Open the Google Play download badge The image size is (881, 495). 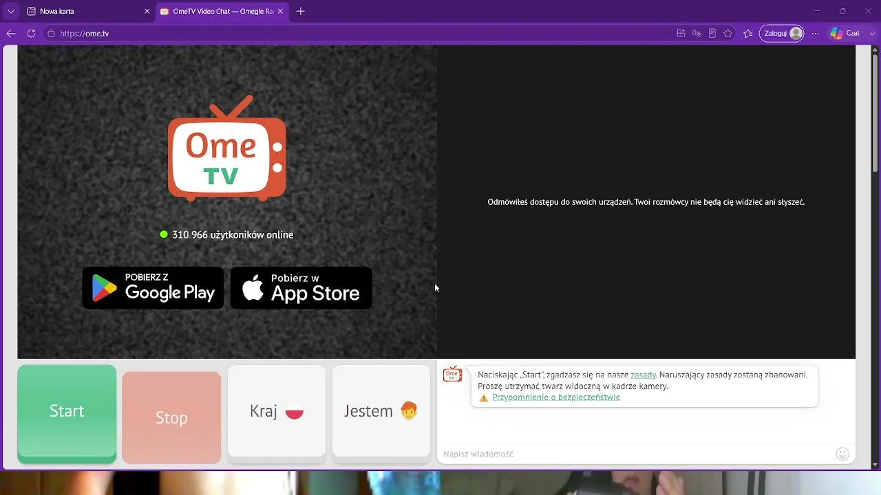click(153, 288)
